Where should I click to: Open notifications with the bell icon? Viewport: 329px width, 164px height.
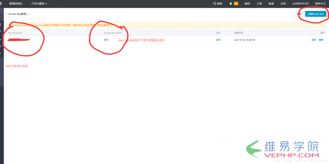tap(231, 3)
